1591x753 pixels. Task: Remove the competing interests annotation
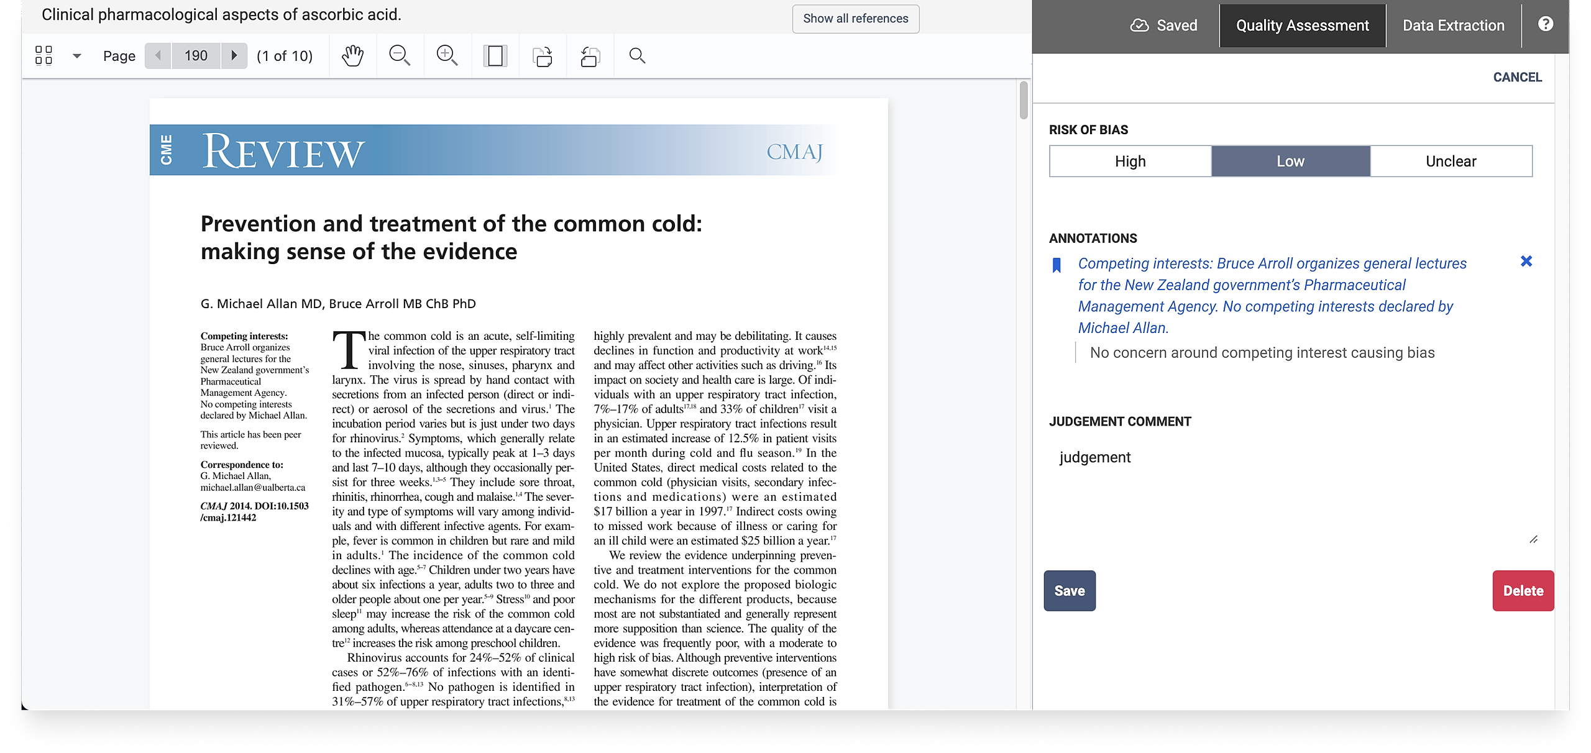(x=1526, y=262)
